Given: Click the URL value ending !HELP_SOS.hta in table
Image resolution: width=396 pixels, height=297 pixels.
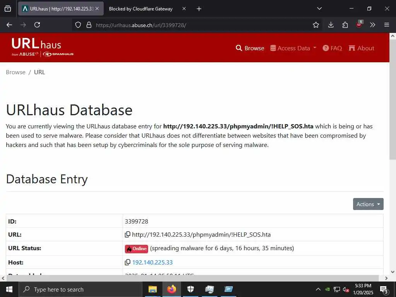Looking at the screenshot, I should coord(201,234).
